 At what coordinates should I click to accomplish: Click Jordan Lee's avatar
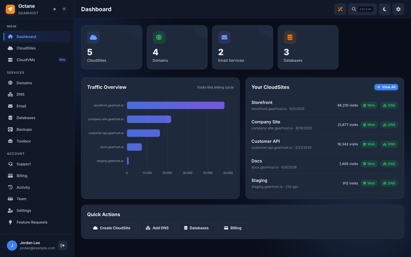coord(12,245)
